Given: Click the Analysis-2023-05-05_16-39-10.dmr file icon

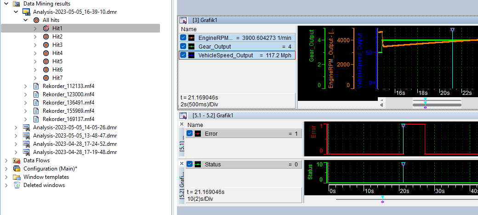Looking at the screenshot, I should point(26,12).
